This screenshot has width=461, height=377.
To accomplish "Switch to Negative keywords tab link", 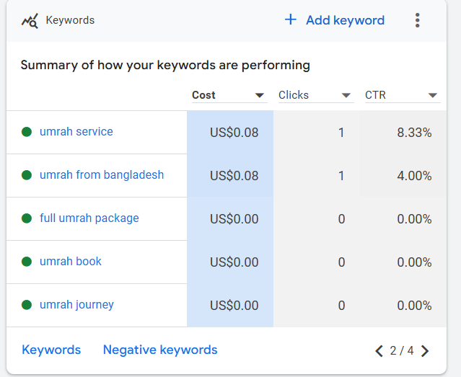I will point(159,350).
